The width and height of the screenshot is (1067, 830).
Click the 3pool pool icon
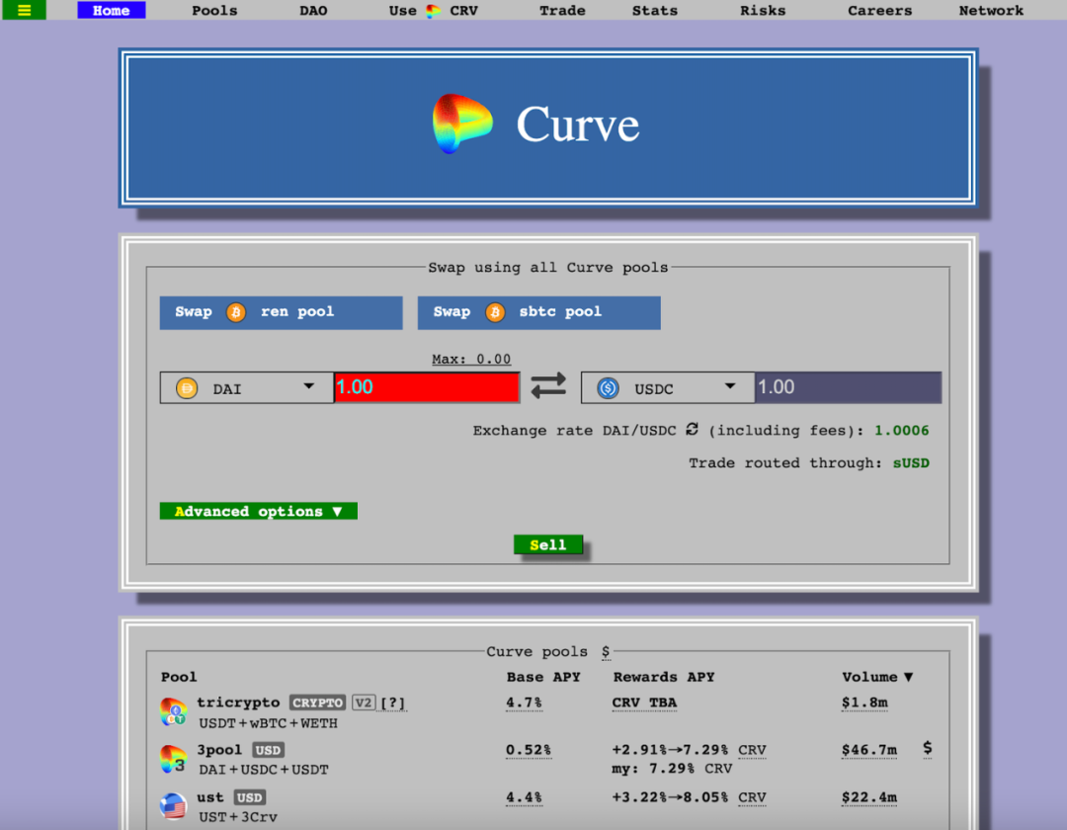coord(174,759)
